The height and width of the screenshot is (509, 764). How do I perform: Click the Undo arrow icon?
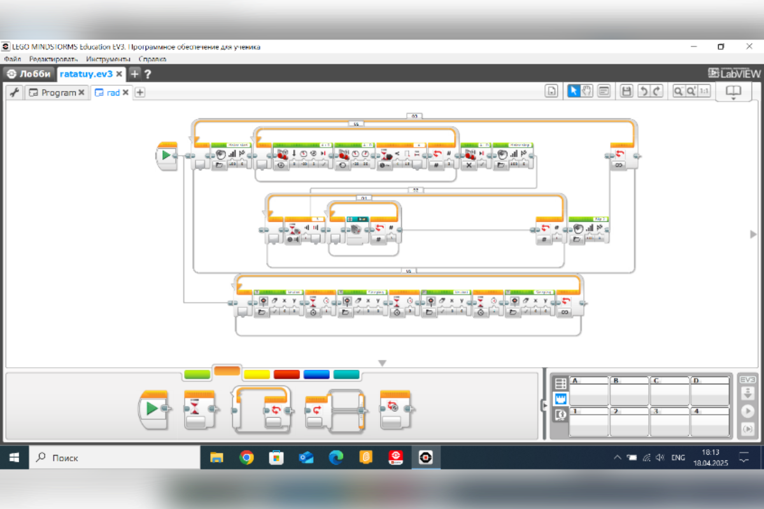tap(643, 91)
